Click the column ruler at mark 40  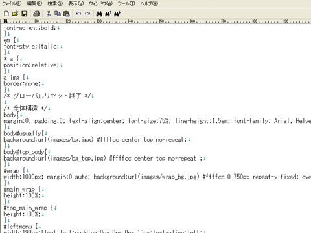[130, 21]
